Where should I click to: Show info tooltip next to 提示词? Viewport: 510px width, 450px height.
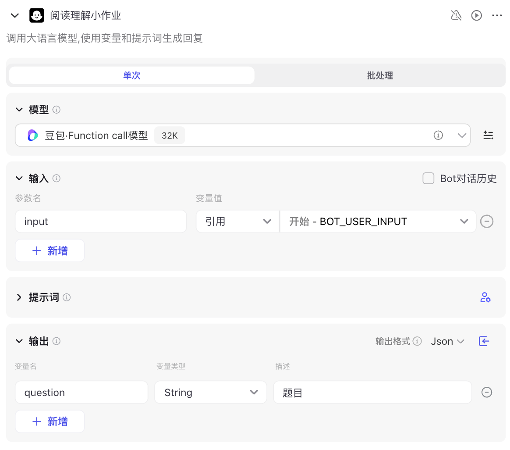click(x=67, y=297)
